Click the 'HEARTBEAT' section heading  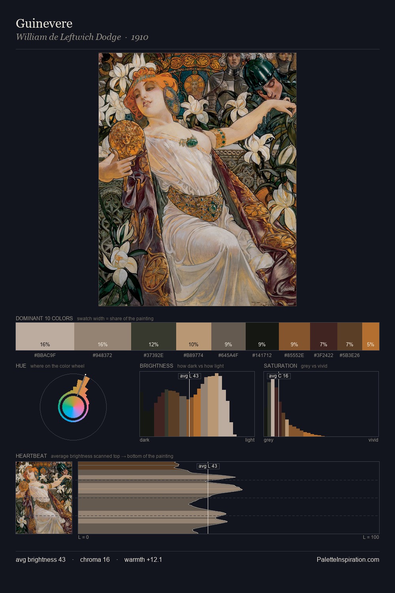[x=31, y=456]
